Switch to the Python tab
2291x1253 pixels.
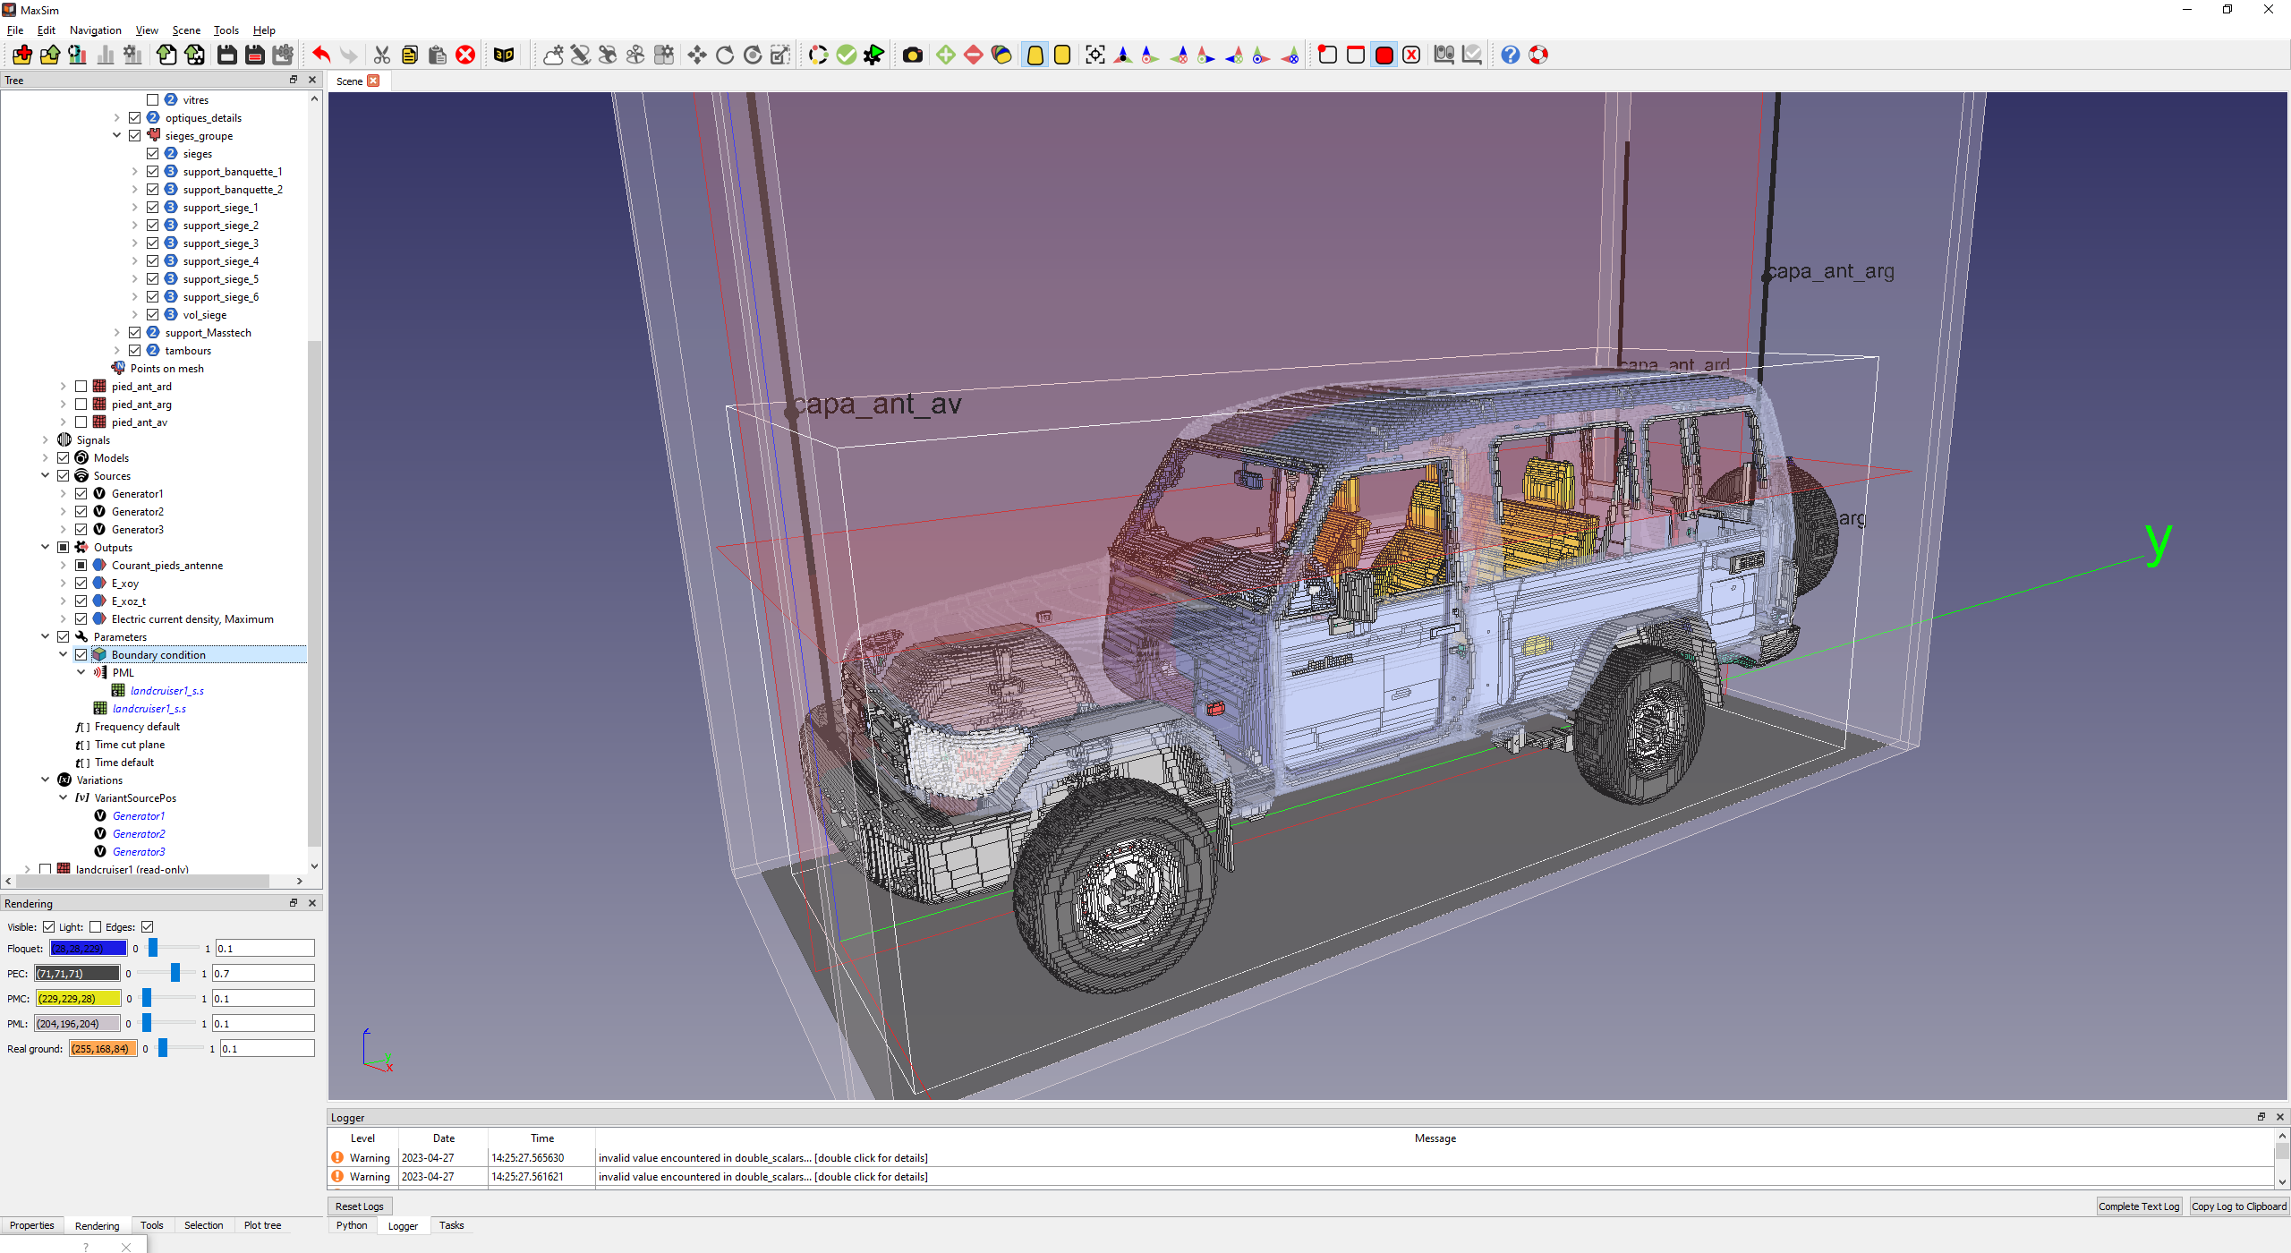pyautogui.click(x=352, y=1226)
